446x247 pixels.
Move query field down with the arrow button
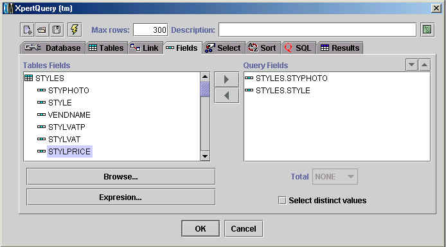pyautogui.click(x=411, y=65)
